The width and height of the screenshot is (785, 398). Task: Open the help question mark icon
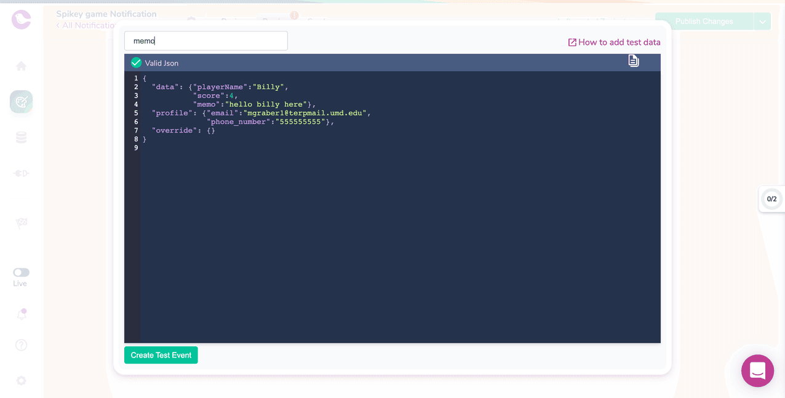[x=21, y=345]
